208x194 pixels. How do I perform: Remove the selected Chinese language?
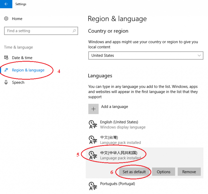point(189,172)
